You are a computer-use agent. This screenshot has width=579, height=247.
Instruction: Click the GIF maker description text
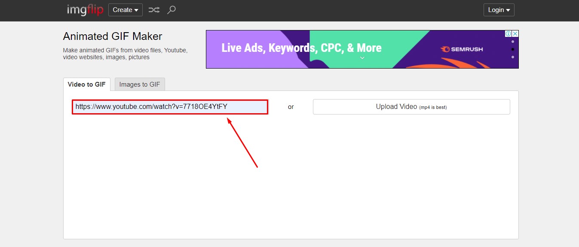click(x=125, y=54)
